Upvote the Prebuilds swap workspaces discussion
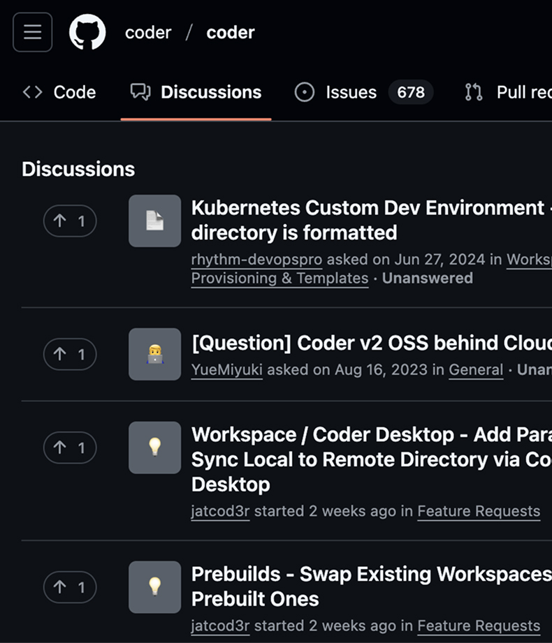The image size is (552, 643). 70,587
